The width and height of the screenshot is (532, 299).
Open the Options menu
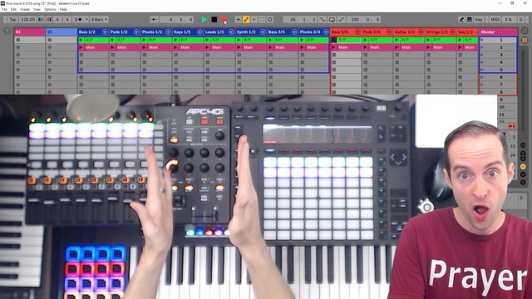50,9
